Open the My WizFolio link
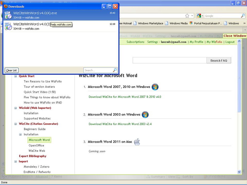This screenshot has width=247, height=185. (214, 42)
